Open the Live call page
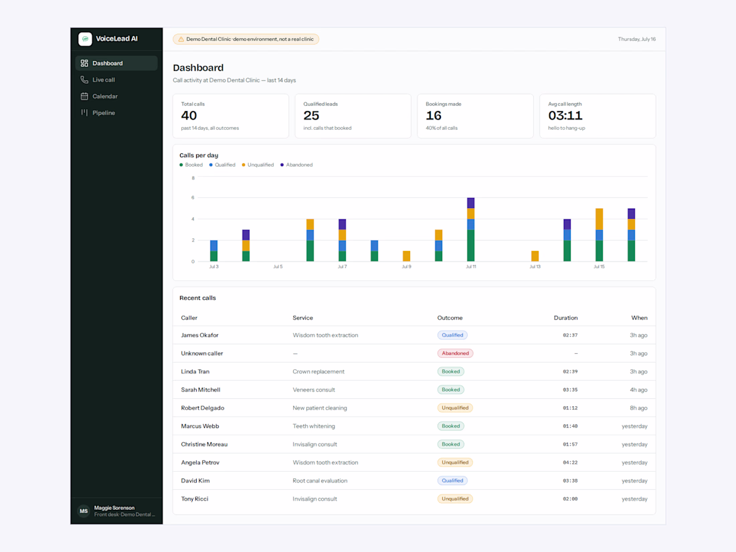The height and width of the screenshot is (552, 736). point(116,80)
